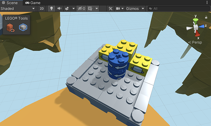
Task: Select the Scene tab
Action: tap(10, 3)
